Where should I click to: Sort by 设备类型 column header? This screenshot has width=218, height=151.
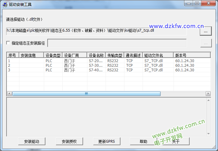(x=53, y=55)
